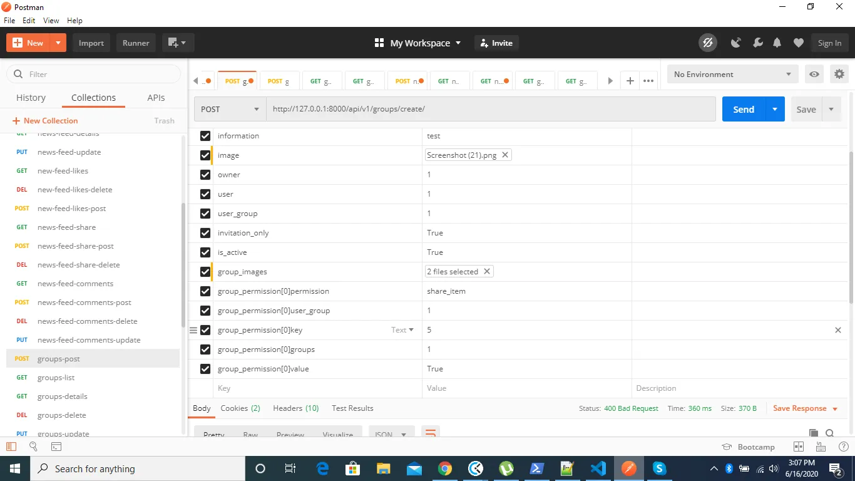855x481 pixels.
Task: Uncheck the owner parameter checkbox
Action: coord(205,175)
